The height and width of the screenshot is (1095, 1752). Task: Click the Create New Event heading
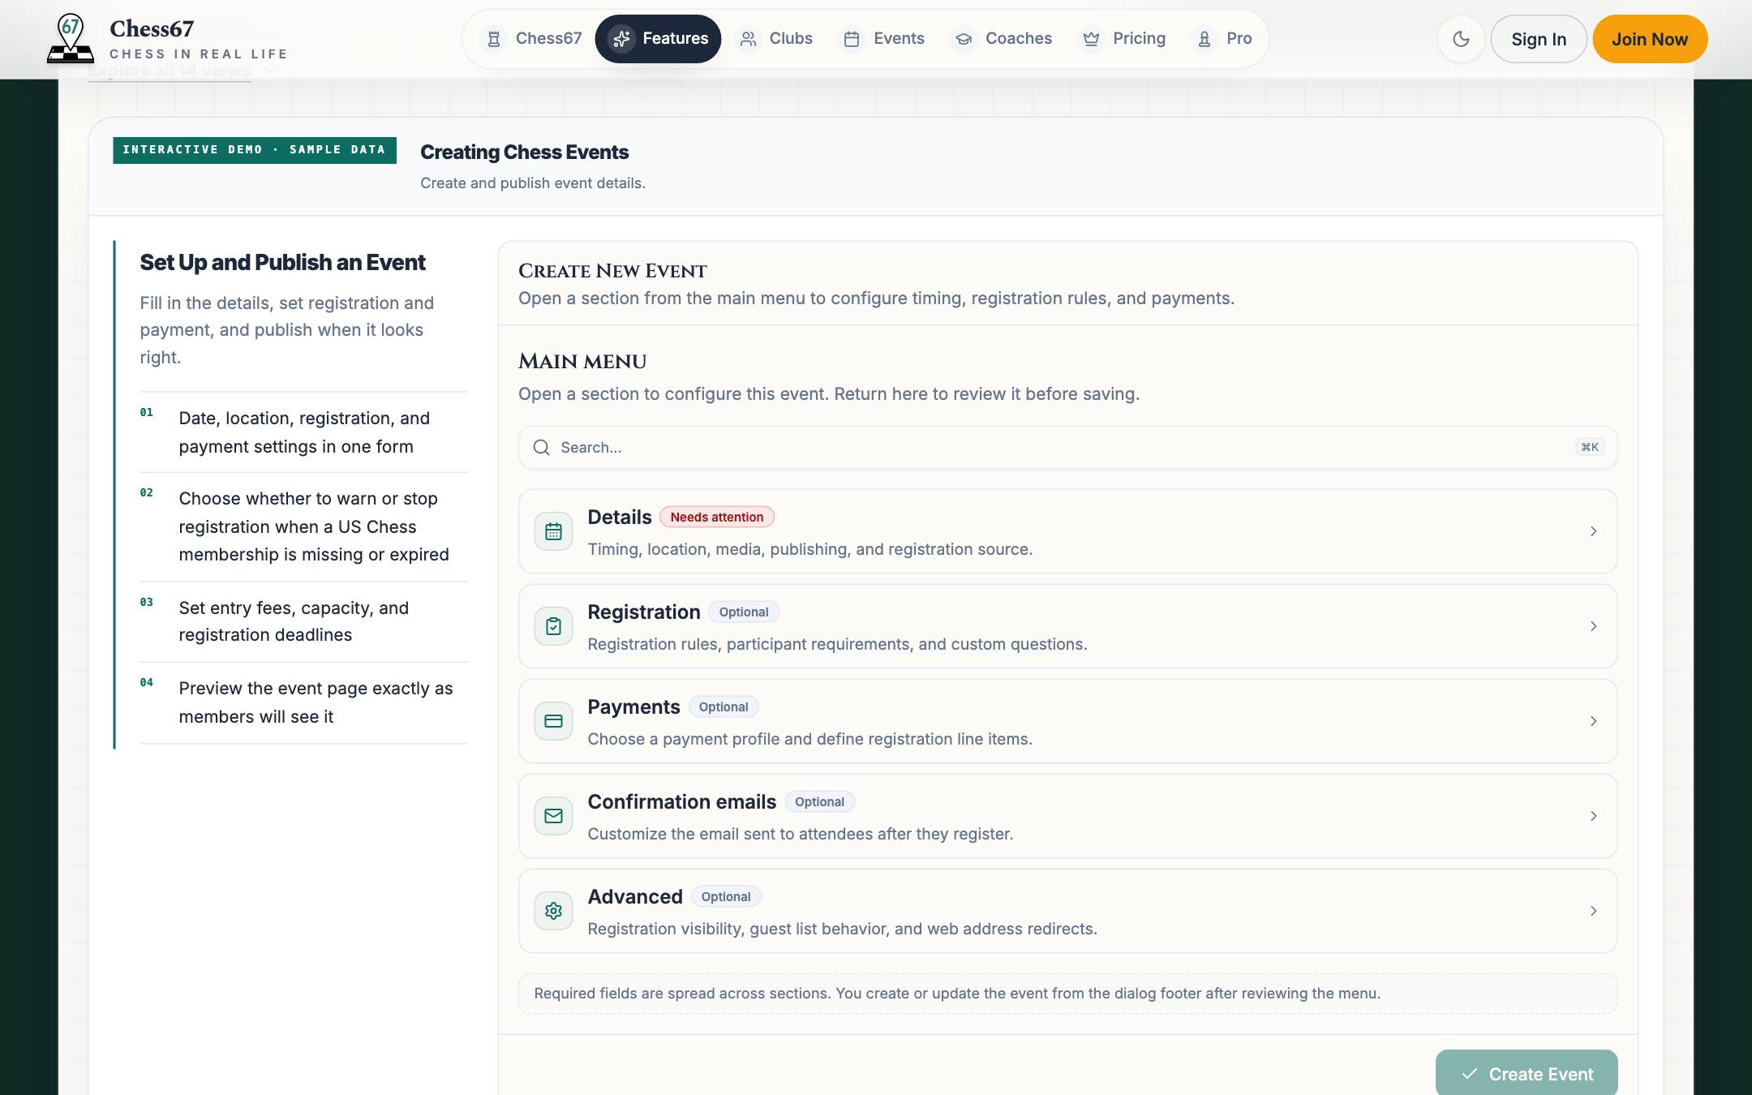(x=612, y=271)
